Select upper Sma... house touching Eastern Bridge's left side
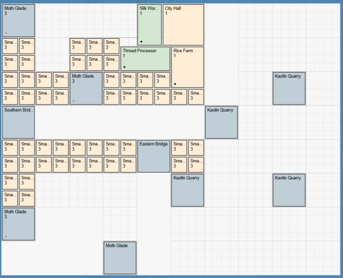 (x=128, y=148)
